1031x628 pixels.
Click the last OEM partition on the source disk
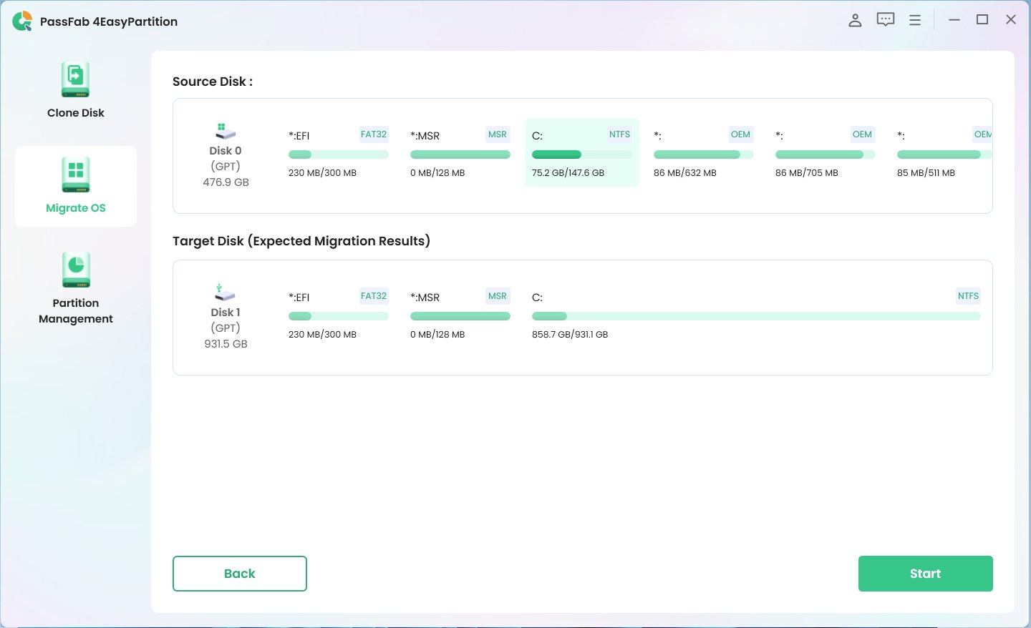(x=939, y=152)
